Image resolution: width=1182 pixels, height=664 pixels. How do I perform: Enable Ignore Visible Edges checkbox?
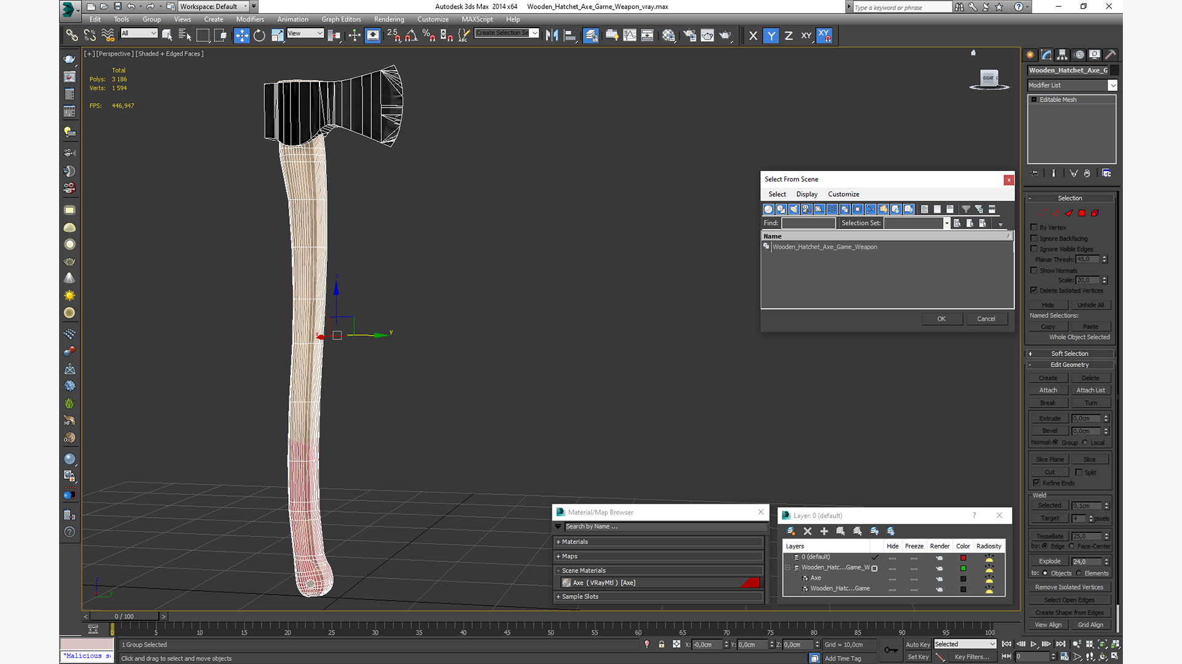pos(1034,249)
